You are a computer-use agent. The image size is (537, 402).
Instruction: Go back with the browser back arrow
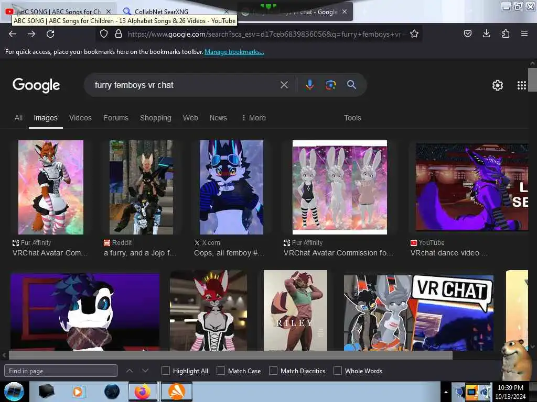click(x=13, y=34)
